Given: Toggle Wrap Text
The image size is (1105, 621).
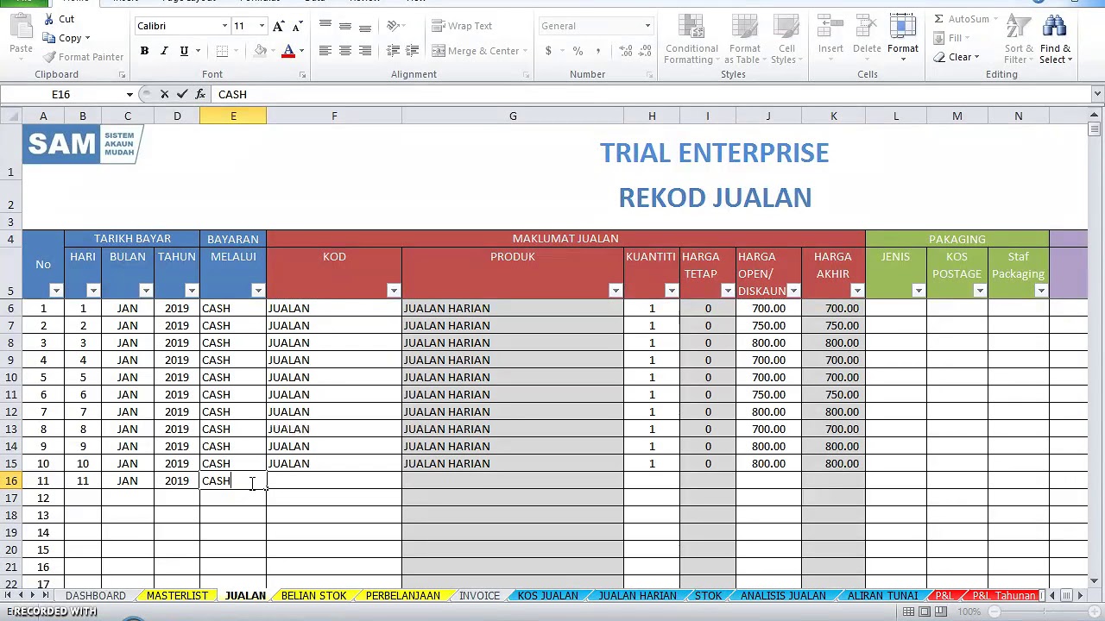Looking at the screenshot, I should point(462,26).
